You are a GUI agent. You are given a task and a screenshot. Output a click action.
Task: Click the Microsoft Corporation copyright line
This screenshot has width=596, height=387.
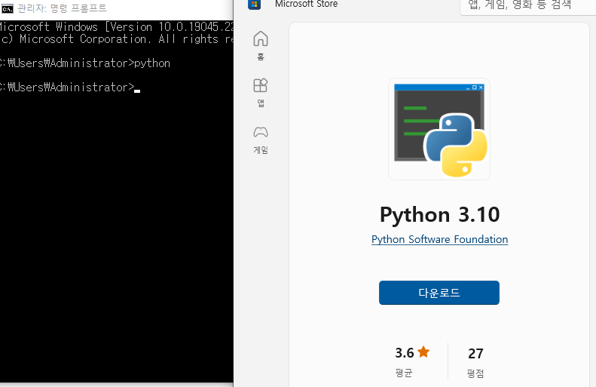coord(116,38)
